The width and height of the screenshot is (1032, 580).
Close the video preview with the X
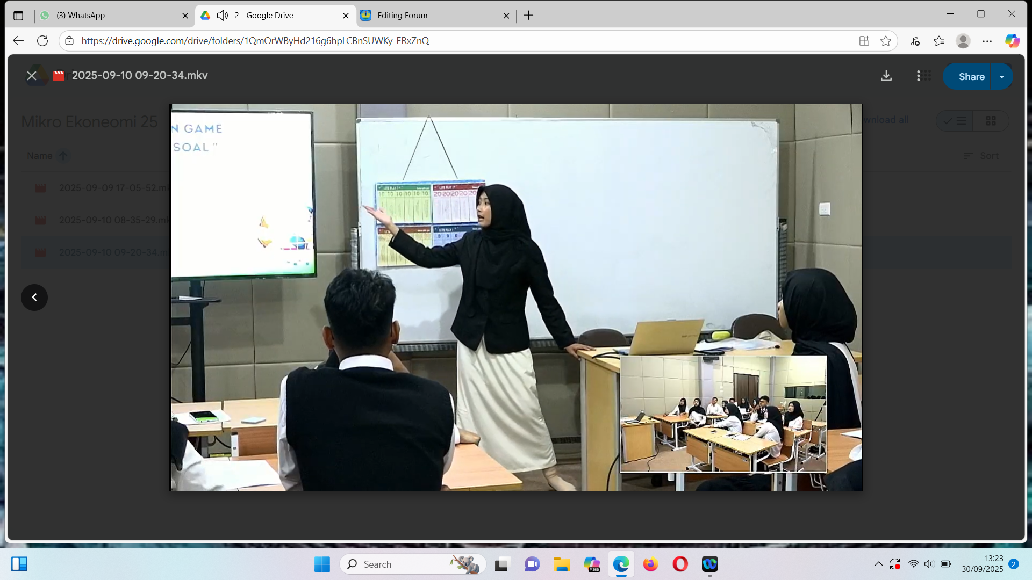pos(32,76)
